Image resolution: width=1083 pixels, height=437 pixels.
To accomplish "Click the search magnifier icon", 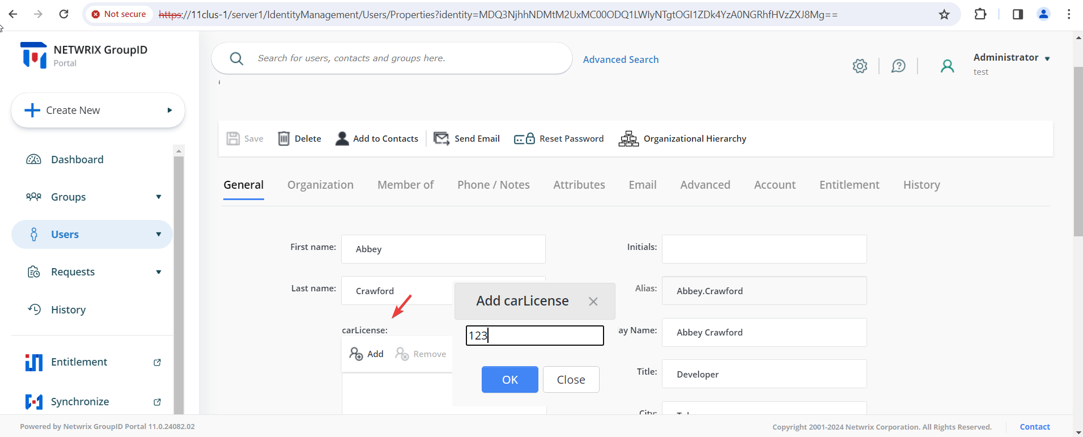I will click(237, 58).
